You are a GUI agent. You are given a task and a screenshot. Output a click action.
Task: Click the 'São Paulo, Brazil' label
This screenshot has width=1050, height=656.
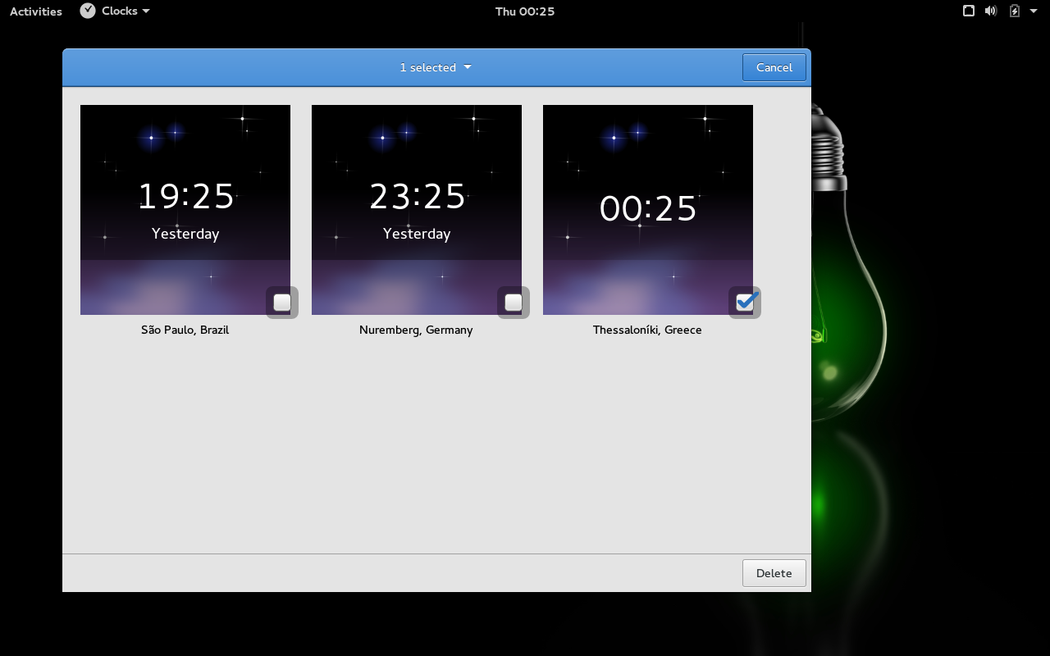pyautogui.click(x=185, y=330)
